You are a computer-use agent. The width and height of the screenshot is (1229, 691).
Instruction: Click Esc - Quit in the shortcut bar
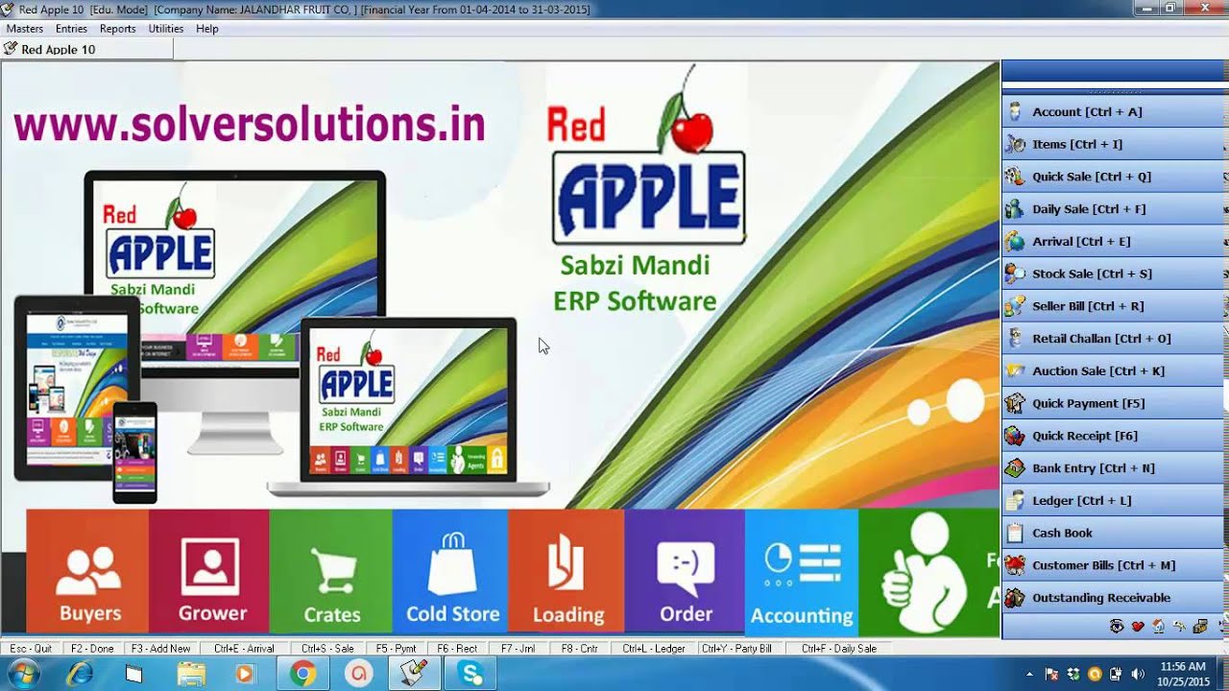pyautogui.click(x=31, y=649)
